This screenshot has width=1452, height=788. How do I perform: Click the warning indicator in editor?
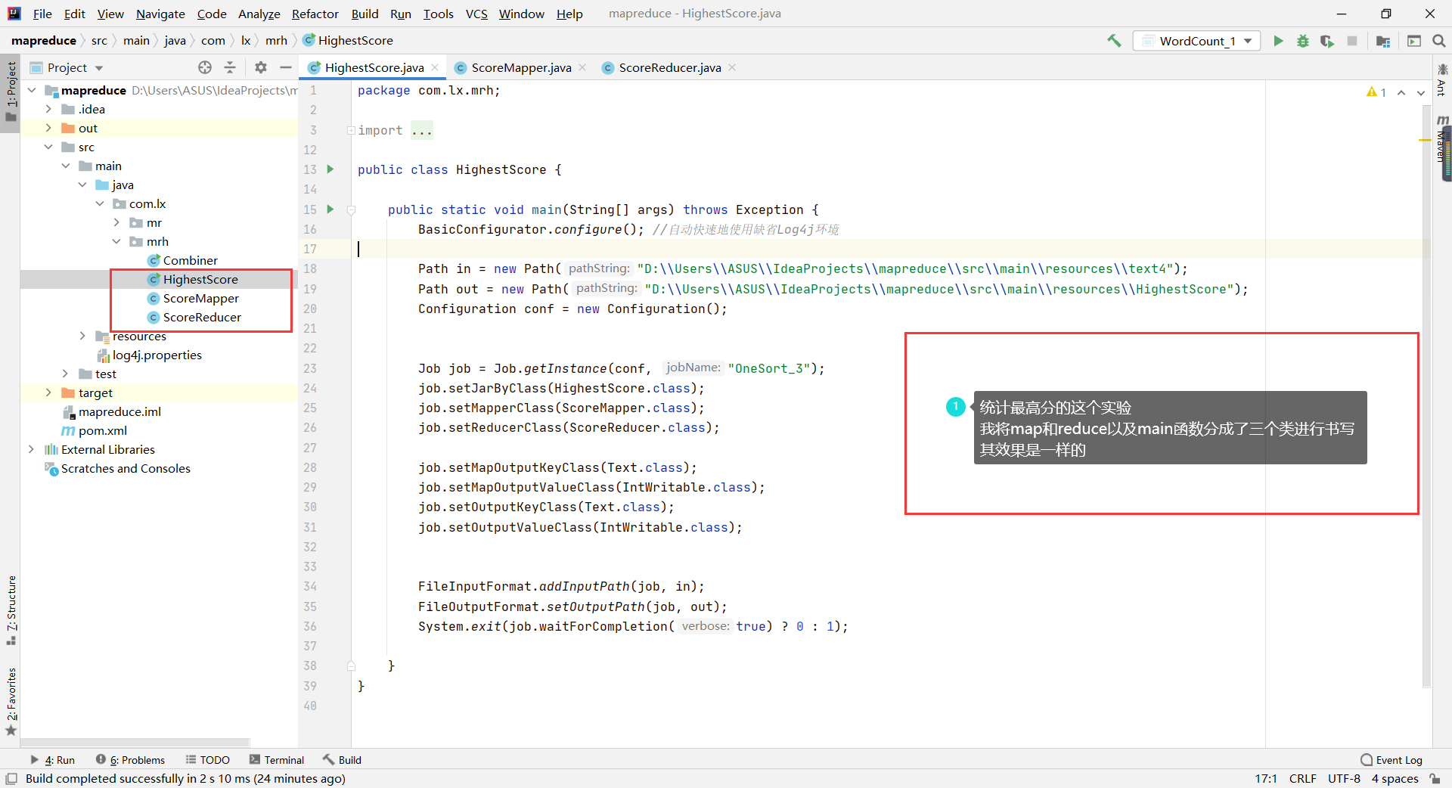click(x=1376, y=92)
